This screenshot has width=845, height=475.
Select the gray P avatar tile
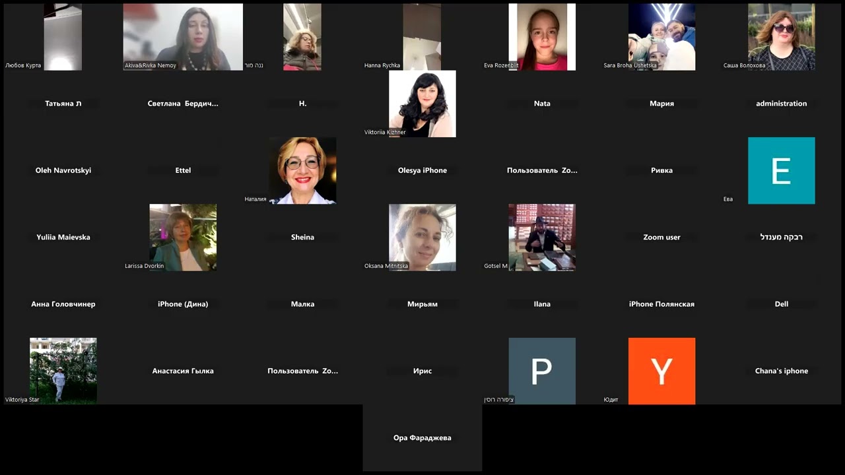click(x=542, y=371)
